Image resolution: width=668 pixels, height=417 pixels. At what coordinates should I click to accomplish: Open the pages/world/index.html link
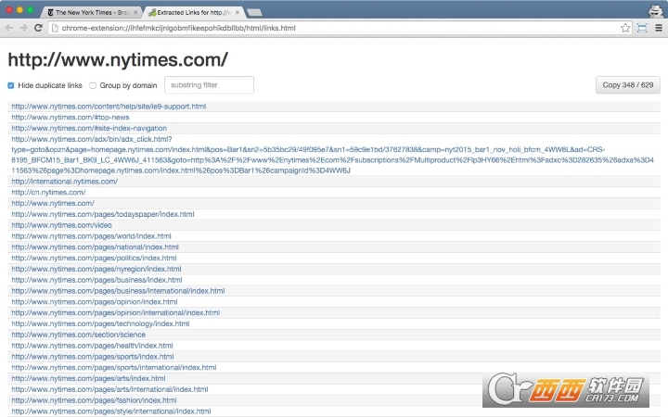[x=91, y=236]
